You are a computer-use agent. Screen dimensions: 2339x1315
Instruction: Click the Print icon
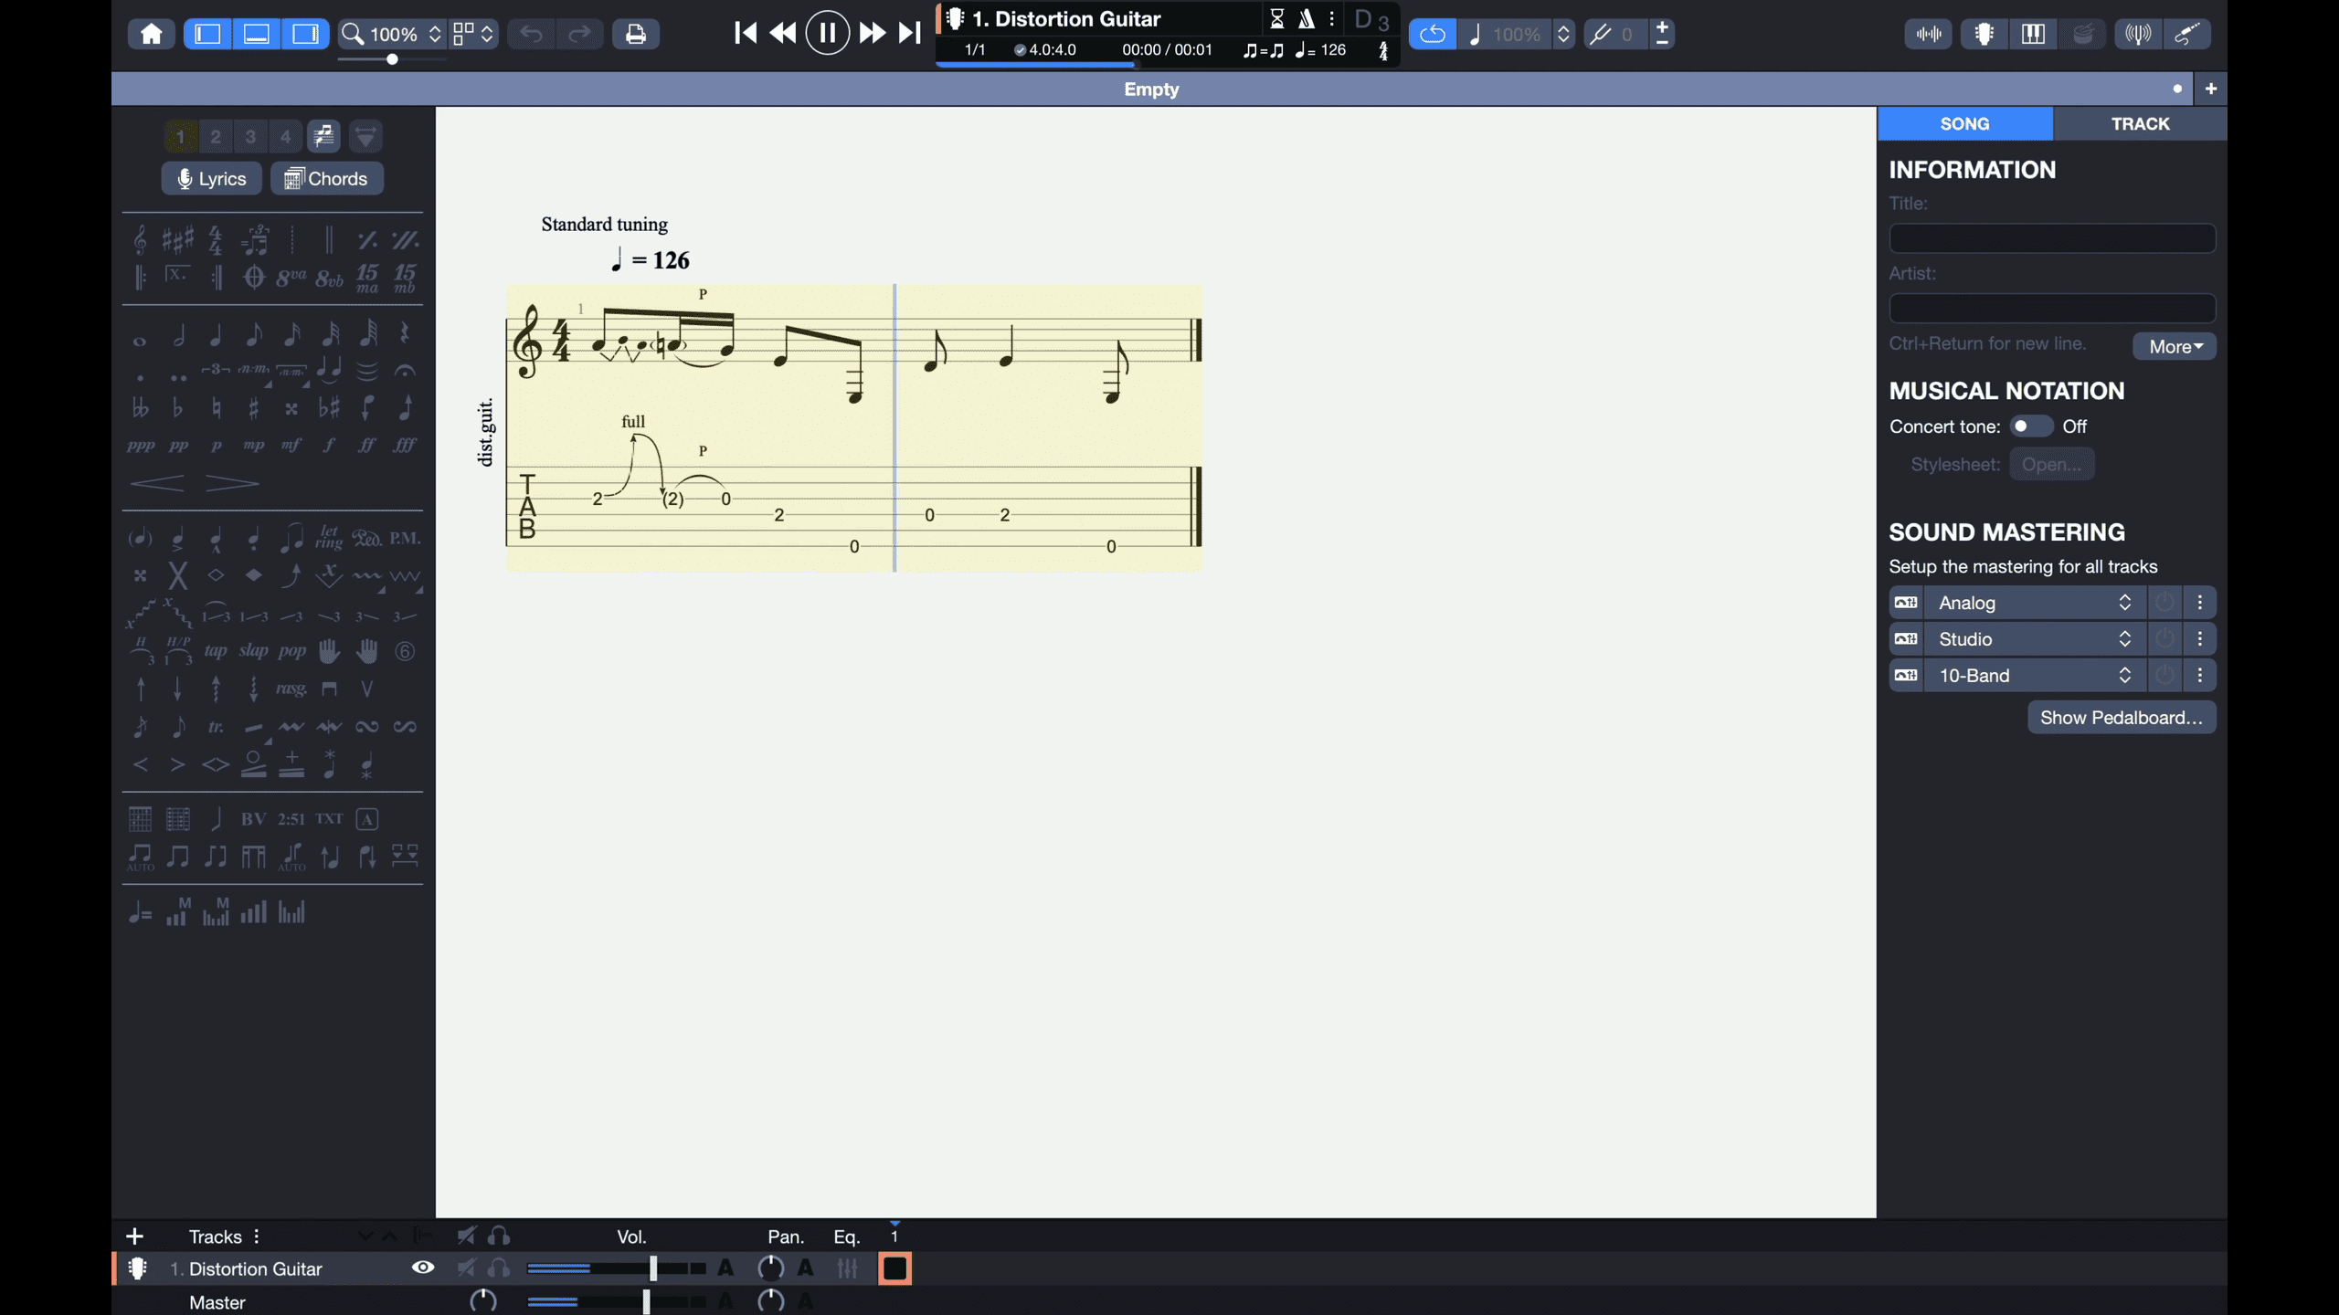coord(635,34)
